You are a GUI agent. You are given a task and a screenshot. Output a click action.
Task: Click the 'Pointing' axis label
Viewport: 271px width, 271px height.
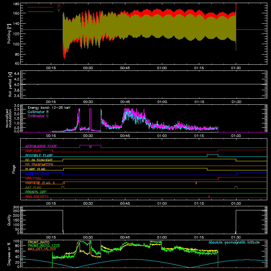[x=9, y=34]
